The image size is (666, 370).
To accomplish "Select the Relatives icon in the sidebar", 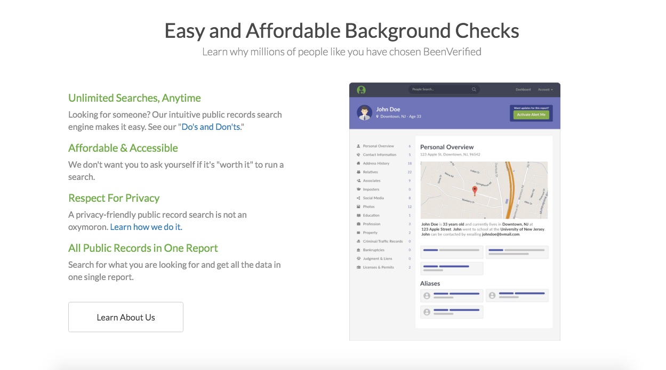I will (357, 172).
